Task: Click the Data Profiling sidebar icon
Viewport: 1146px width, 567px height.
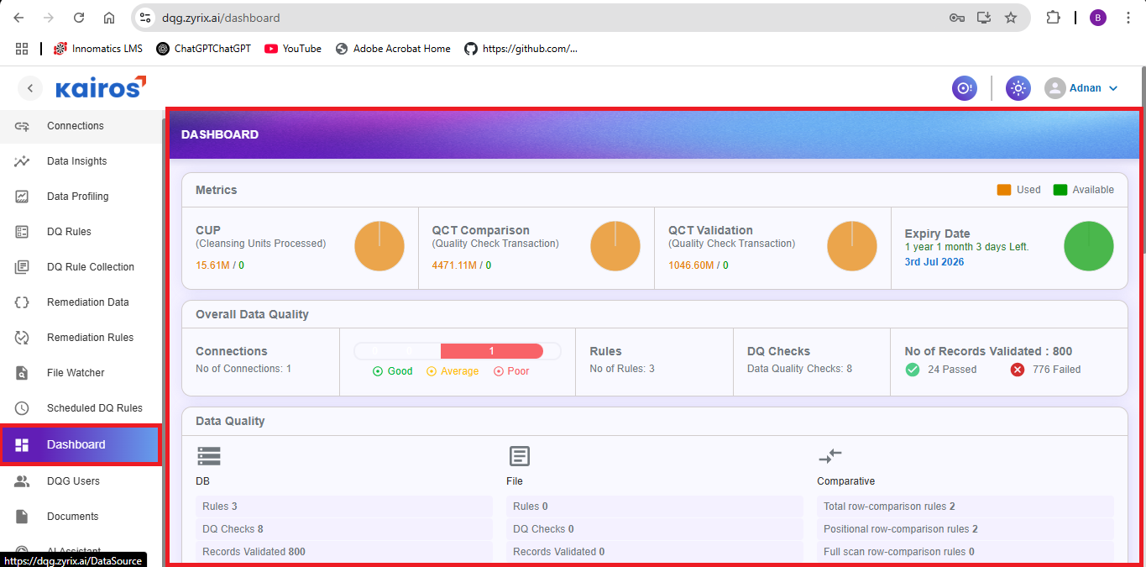Action: pyautogui.click(x=22, y=197)
